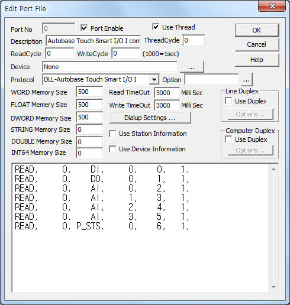
Task: Check Use Duplex under Computer Duplex
Action: pos(228,139)
